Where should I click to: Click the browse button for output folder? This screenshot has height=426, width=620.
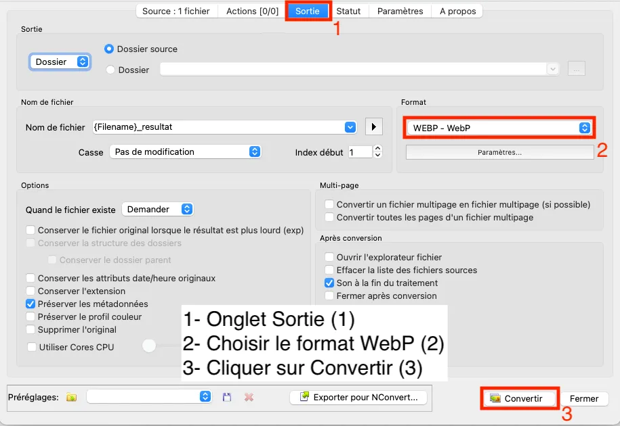[576, 69]
